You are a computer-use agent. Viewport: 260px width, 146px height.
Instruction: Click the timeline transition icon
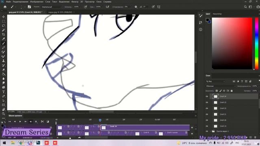point(48,122)
